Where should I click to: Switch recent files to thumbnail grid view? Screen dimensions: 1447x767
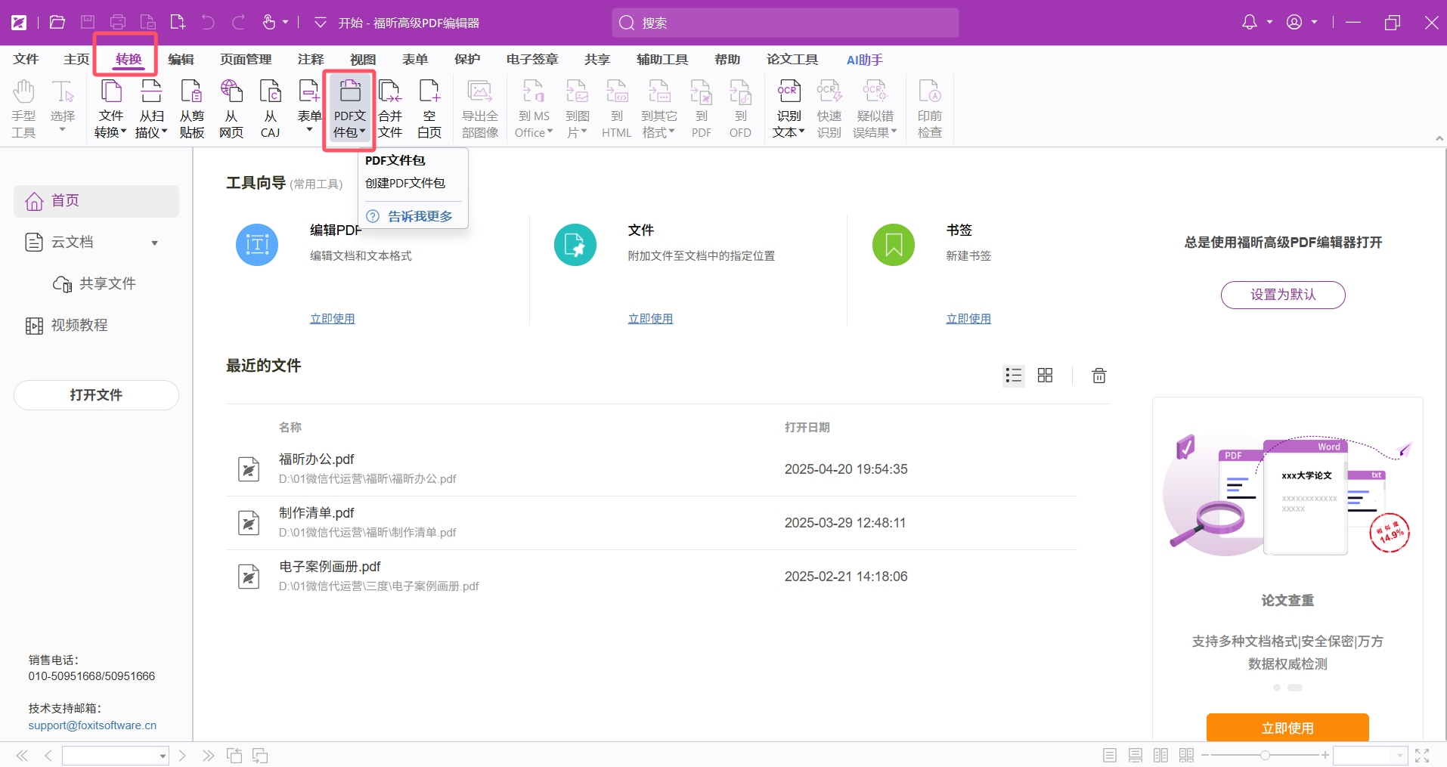(x=1045, y=376)
